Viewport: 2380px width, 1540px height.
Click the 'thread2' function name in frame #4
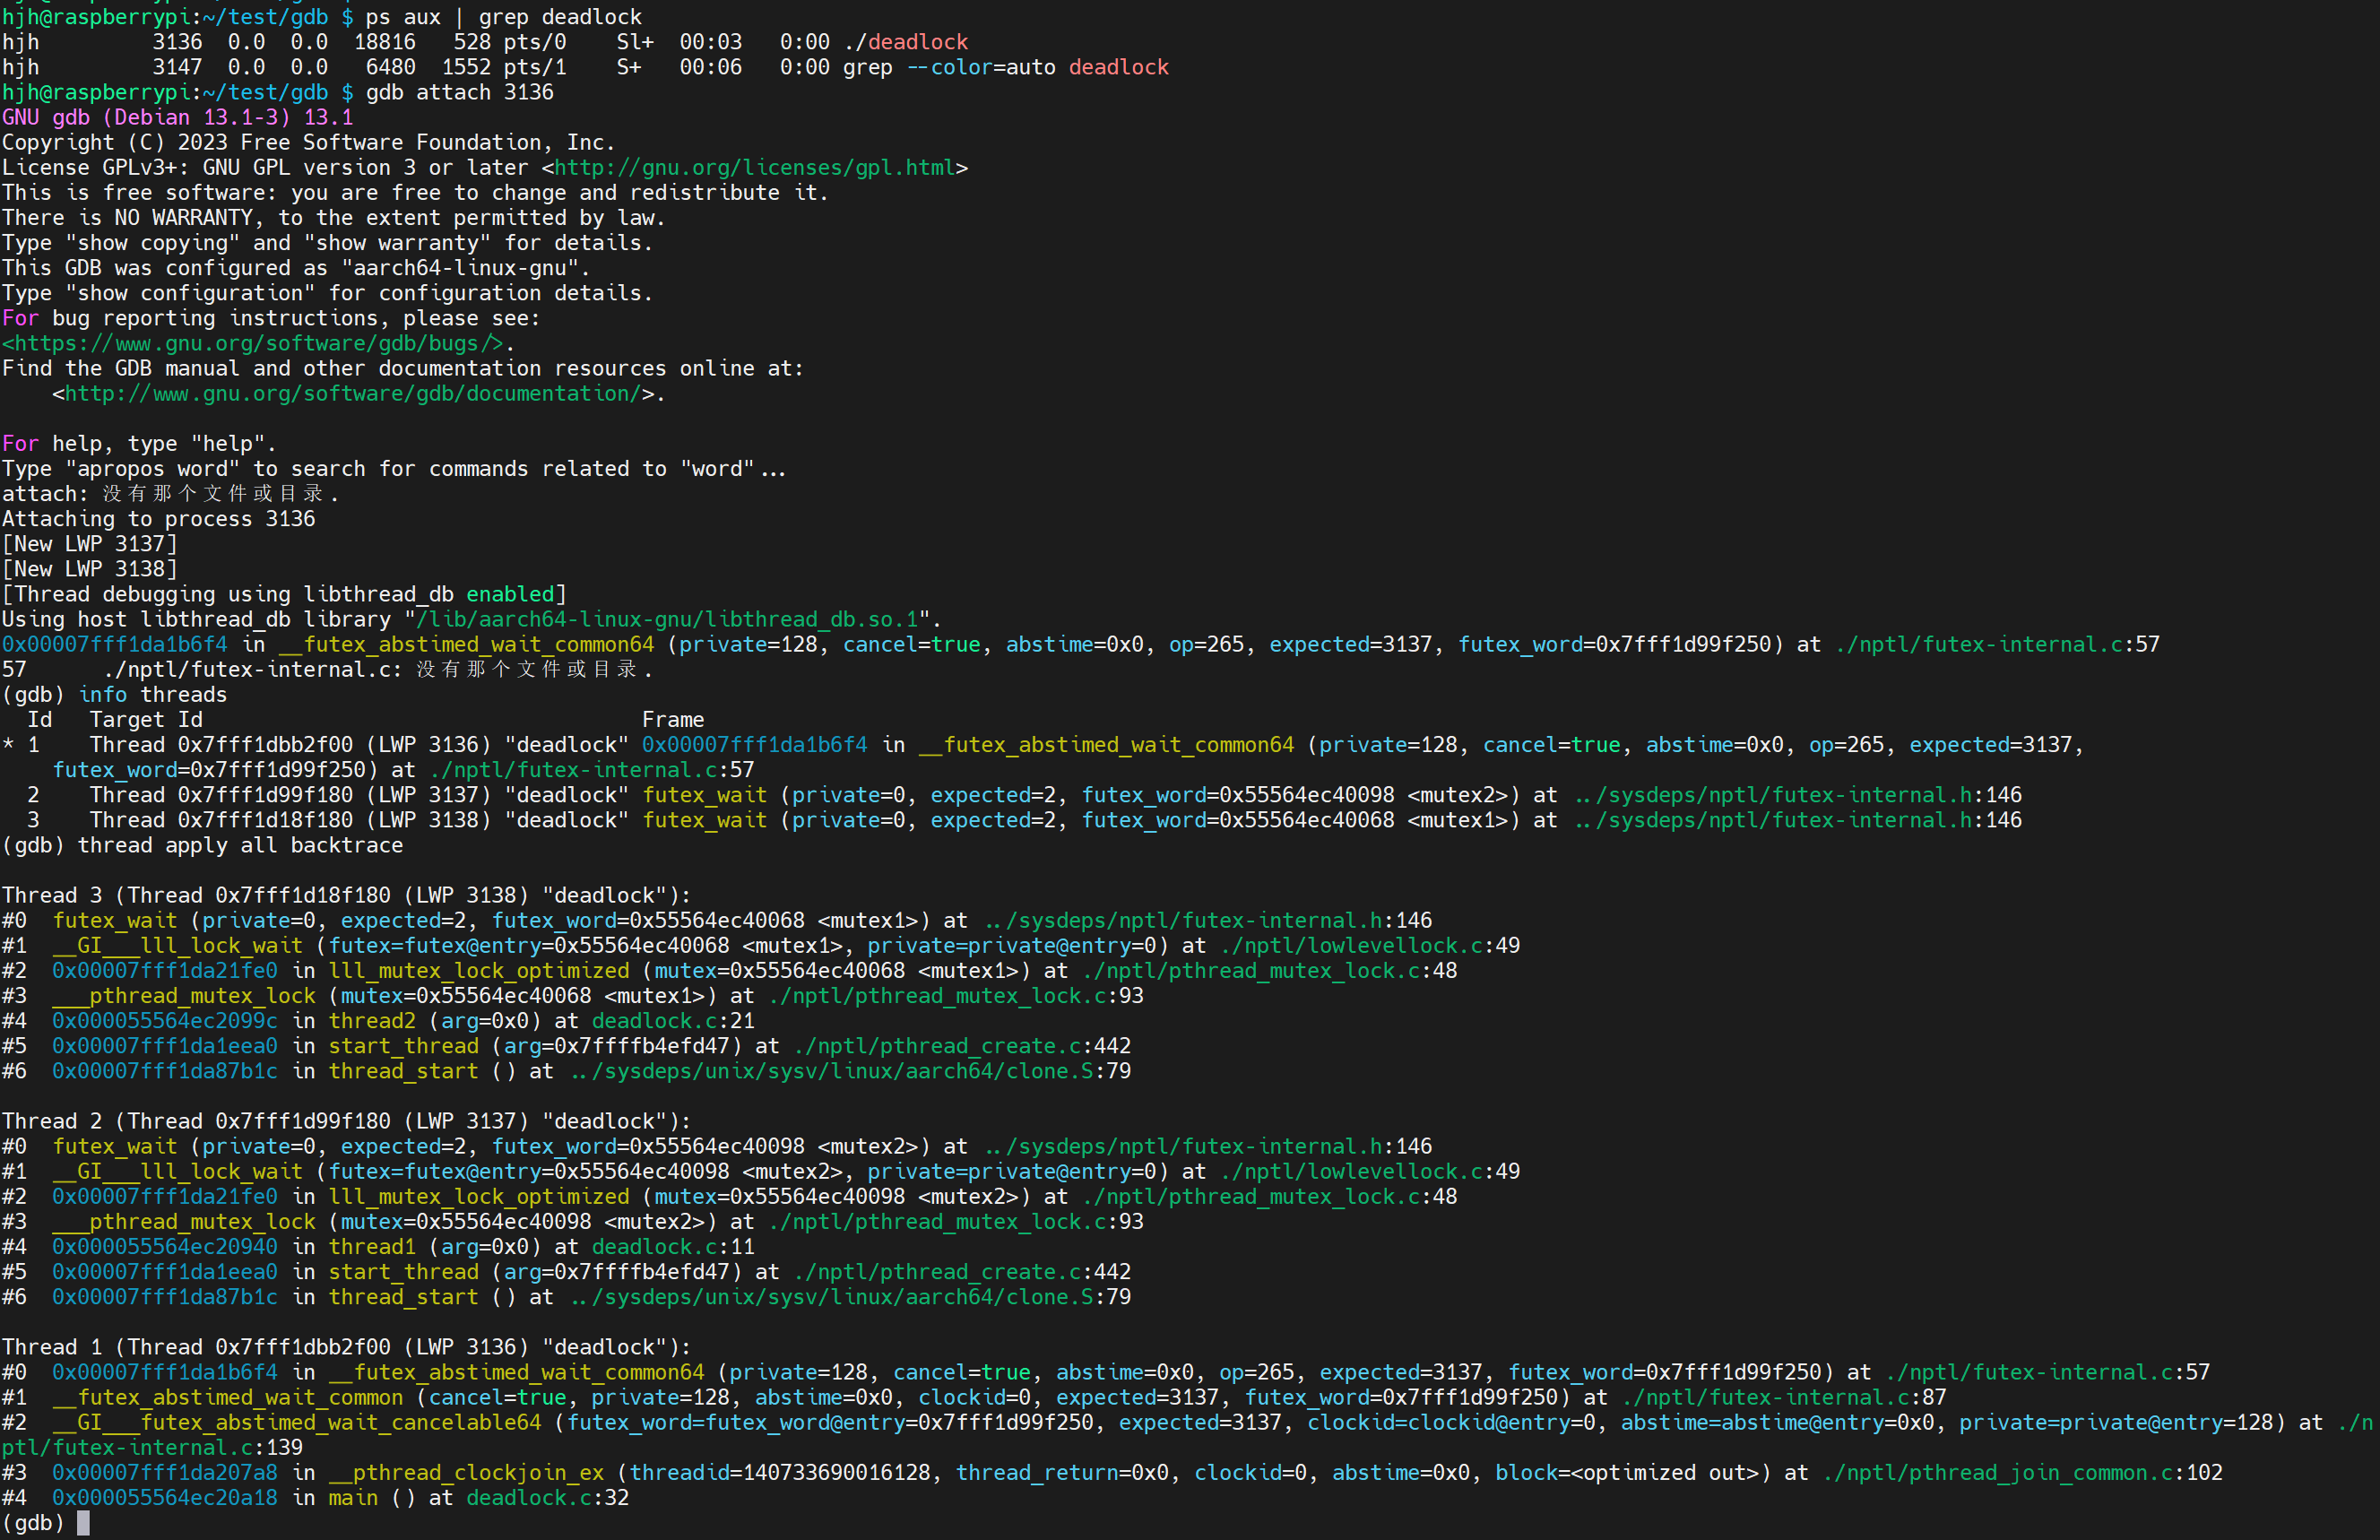pyautogui.click(x=372, y=1021)
